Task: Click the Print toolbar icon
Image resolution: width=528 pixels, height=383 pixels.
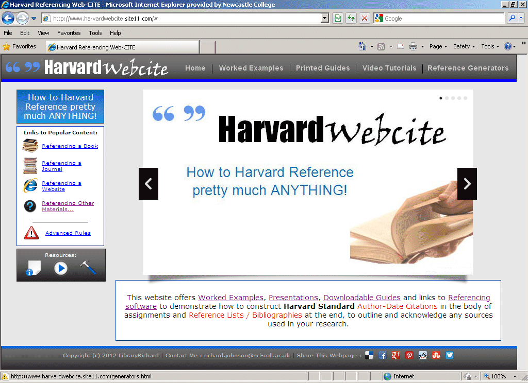Action: pyautogui.click(x=413, y=47)
